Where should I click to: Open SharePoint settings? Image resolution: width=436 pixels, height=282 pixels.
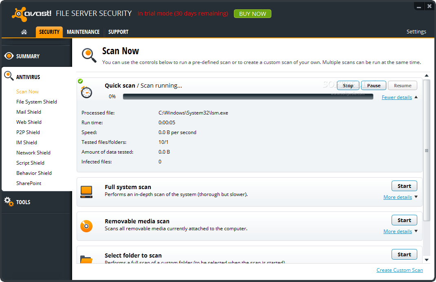pyautogui.click(x=29, y=183)
